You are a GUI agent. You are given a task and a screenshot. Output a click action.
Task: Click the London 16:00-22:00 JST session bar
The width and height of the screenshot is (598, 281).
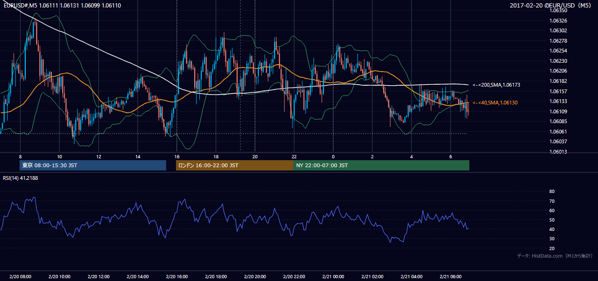click(234, 165)
